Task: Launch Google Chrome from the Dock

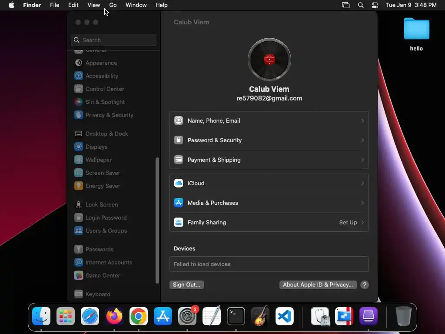Action: click(x=139, y=317)
